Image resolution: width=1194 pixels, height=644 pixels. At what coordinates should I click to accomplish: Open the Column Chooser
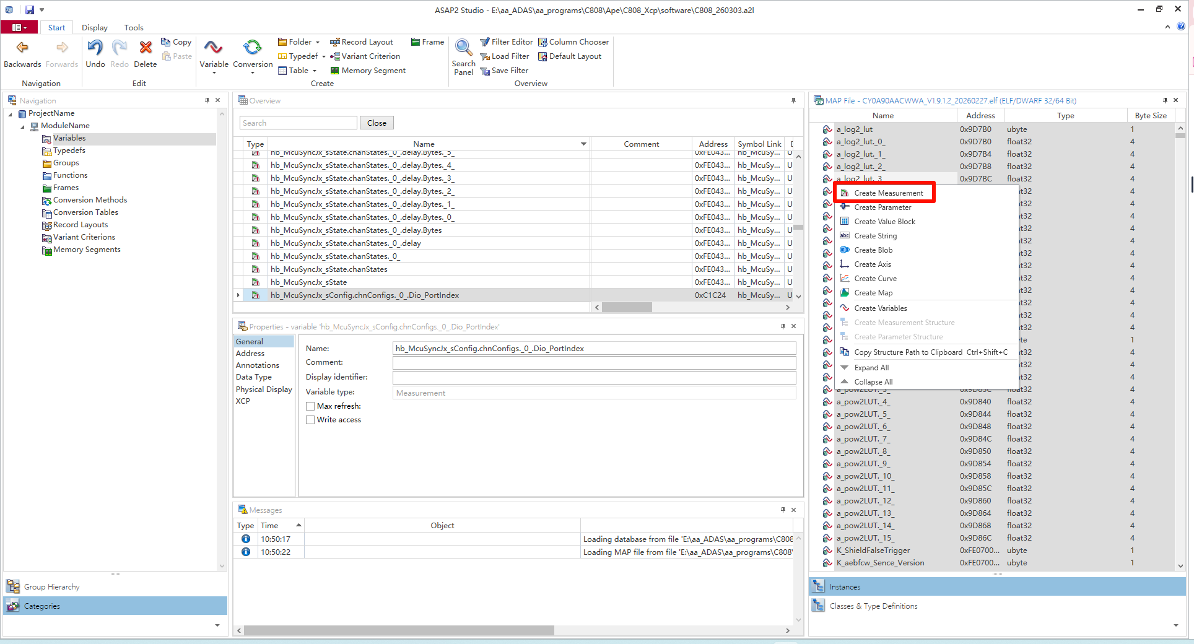click(x=573, y=42)
